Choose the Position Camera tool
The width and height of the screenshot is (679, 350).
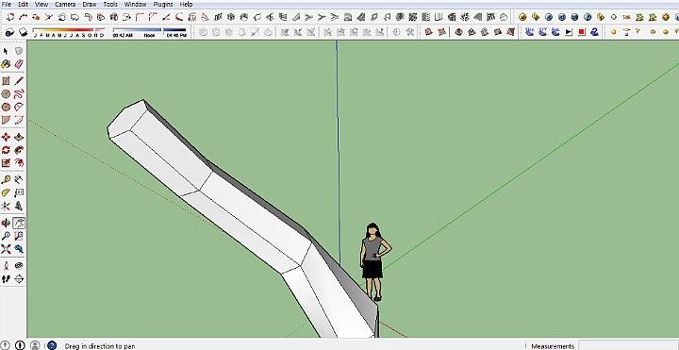point(6,266)
